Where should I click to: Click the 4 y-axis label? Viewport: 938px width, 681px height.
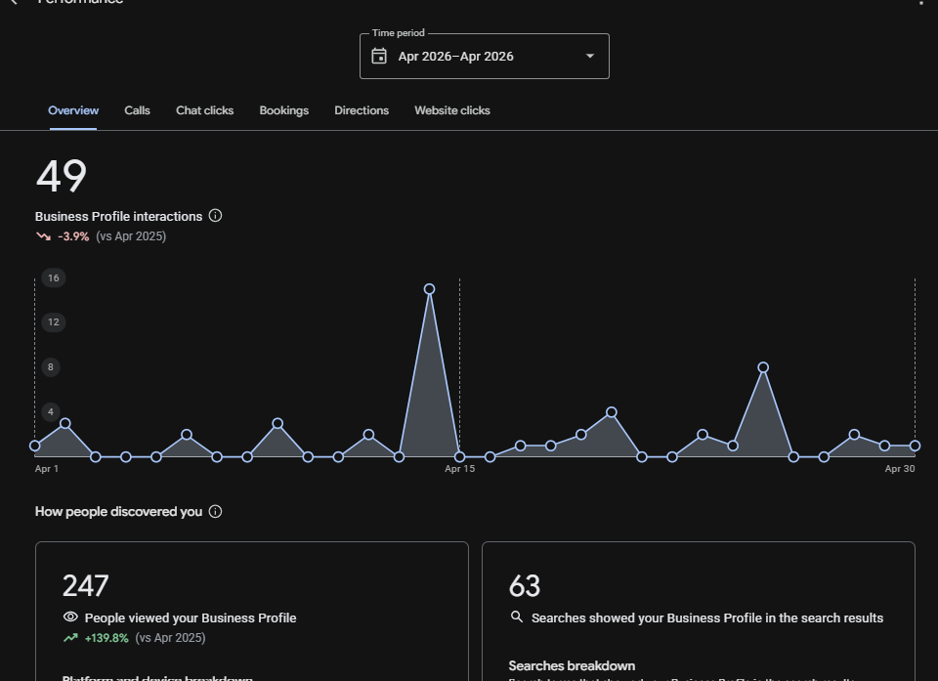pos(50,411)
